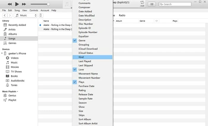Select Tones under geeker's iPhone
Viewport: 208px width, 126px height.
tap(14, 85)
